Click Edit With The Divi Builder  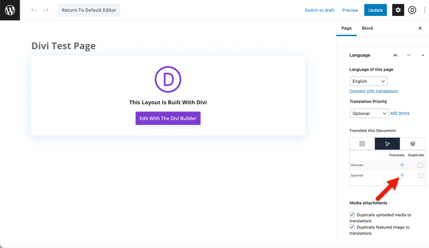tap(168, 118)
